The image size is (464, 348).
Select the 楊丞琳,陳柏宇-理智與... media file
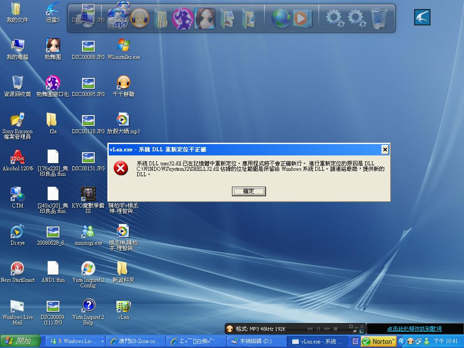(x=123, y=237)
